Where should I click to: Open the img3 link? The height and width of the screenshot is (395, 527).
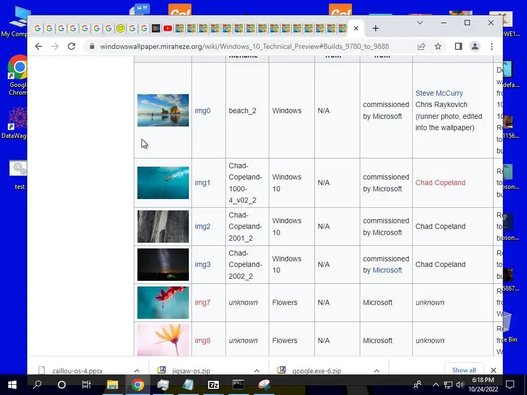point(203,264)
